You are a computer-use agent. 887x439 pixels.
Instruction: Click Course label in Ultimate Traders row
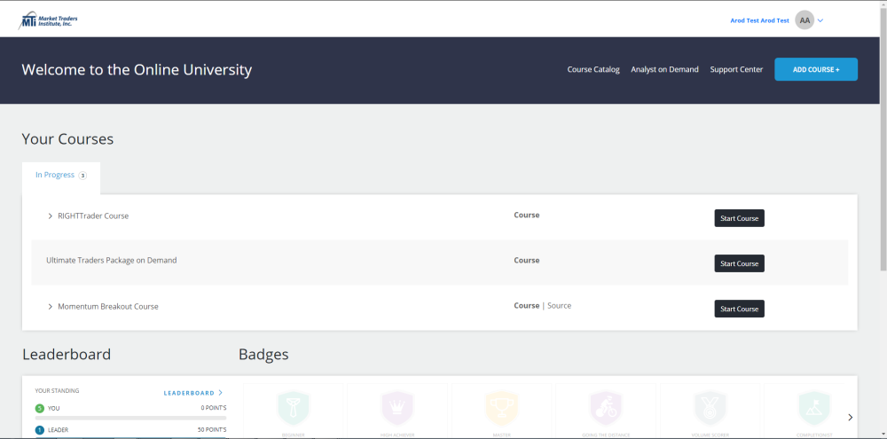coord(527,260)
